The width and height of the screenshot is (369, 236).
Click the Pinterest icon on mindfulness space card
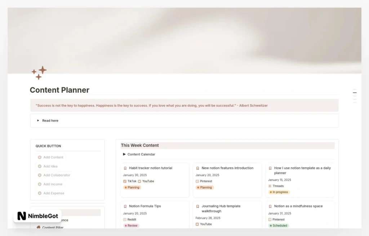coord(270,219)
